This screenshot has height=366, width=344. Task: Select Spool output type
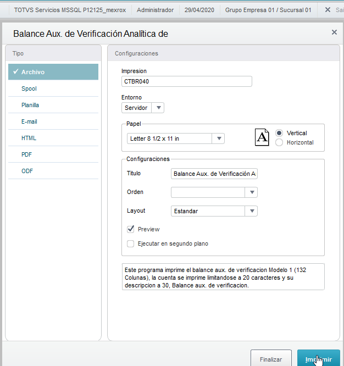point(53,88)
